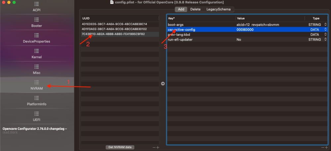
Task: Click the config.plist document icon in title
Action: pyautogui.click(x=112, y=2)
